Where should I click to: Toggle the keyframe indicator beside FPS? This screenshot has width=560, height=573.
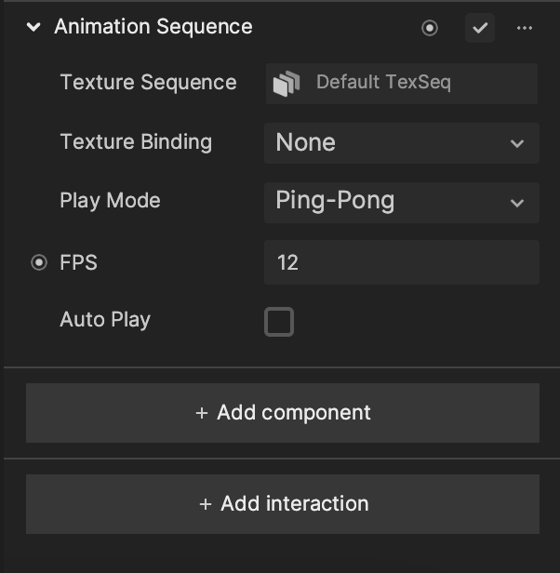[x=39, y=262]
